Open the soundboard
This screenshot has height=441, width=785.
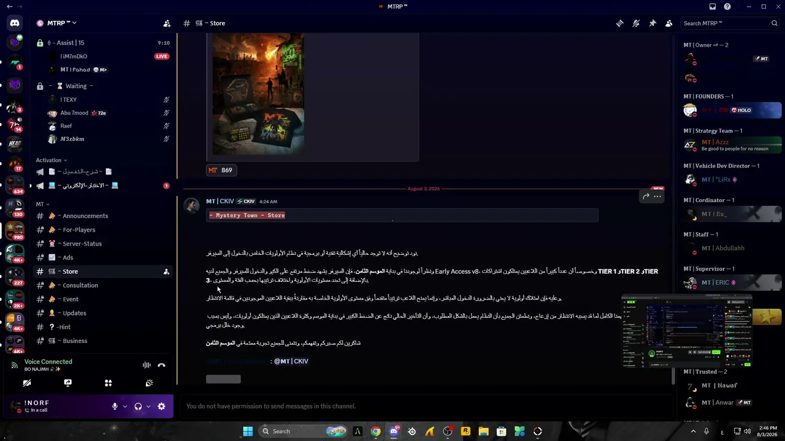coord(149,383)
